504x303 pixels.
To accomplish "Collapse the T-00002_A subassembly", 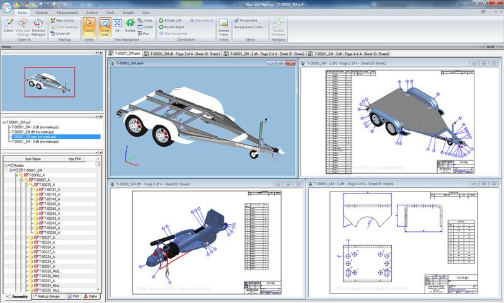I will [16, 175].
